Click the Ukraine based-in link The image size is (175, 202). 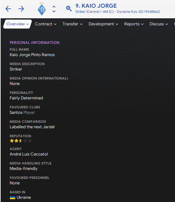24,198
